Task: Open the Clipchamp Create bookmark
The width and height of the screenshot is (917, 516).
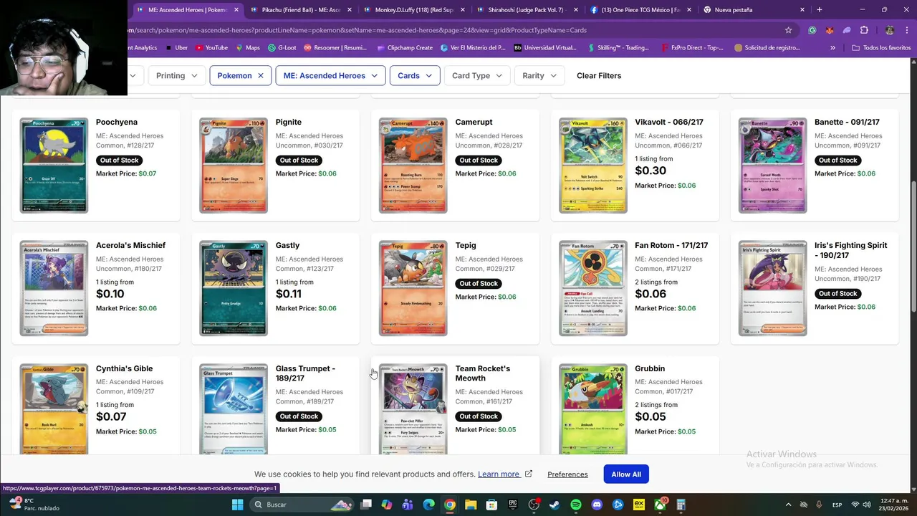Action: [405, 48]
